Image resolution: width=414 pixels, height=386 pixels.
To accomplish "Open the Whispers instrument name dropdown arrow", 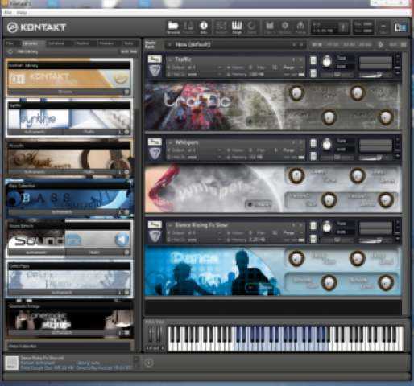I will click(170, 142).
